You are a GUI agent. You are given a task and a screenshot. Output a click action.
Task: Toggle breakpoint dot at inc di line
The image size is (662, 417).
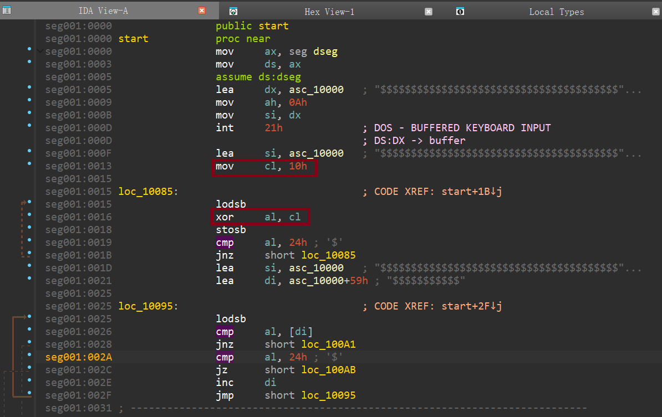29,380
